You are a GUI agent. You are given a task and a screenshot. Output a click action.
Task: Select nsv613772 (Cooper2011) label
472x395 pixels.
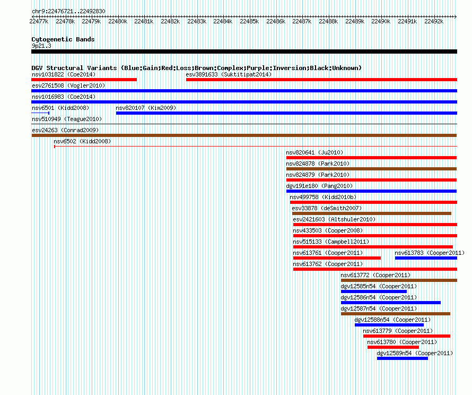pyautogui.click(x=375, y=275)
